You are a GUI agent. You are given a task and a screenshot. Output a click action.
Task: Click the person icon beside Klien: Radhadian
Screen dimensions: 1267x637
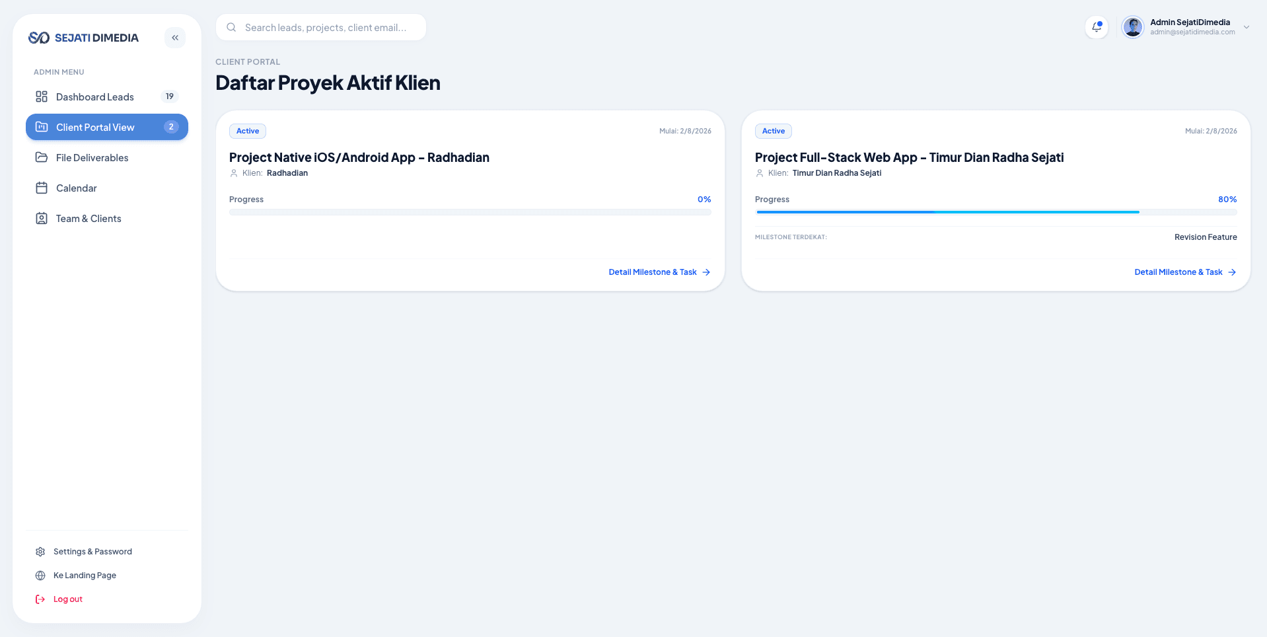pos(234,173)
